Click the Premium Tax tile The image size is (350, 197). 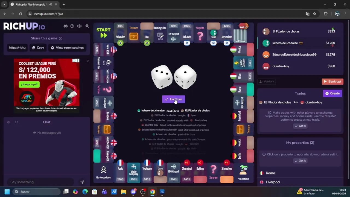[x=103, y=63]
